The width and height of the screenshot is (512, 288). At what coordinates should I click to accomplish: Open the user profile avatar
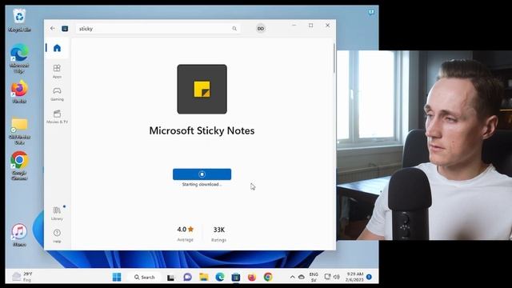(261, 29)
